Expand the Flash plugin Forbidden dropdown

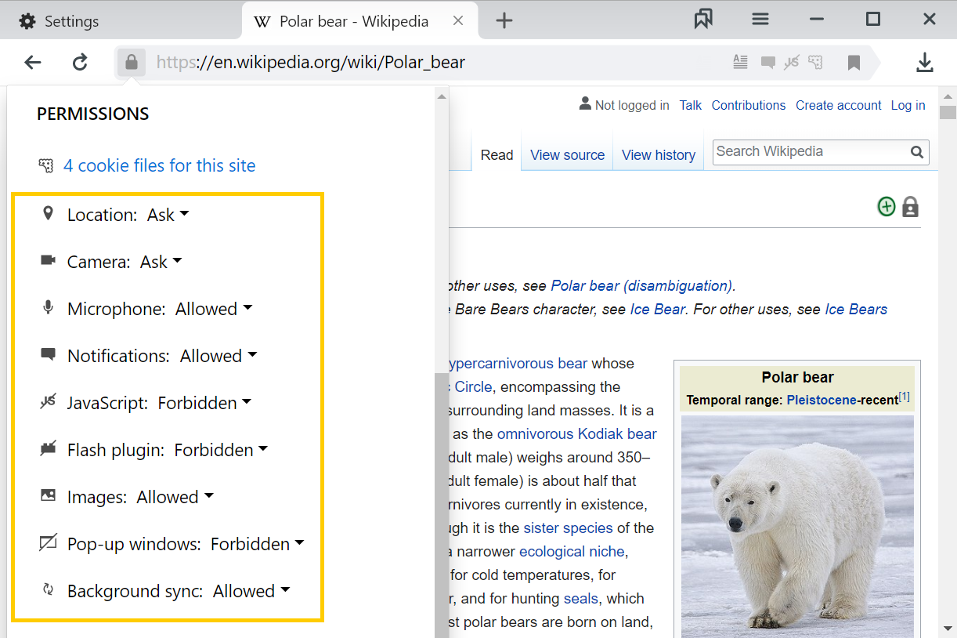click(221, 449)
